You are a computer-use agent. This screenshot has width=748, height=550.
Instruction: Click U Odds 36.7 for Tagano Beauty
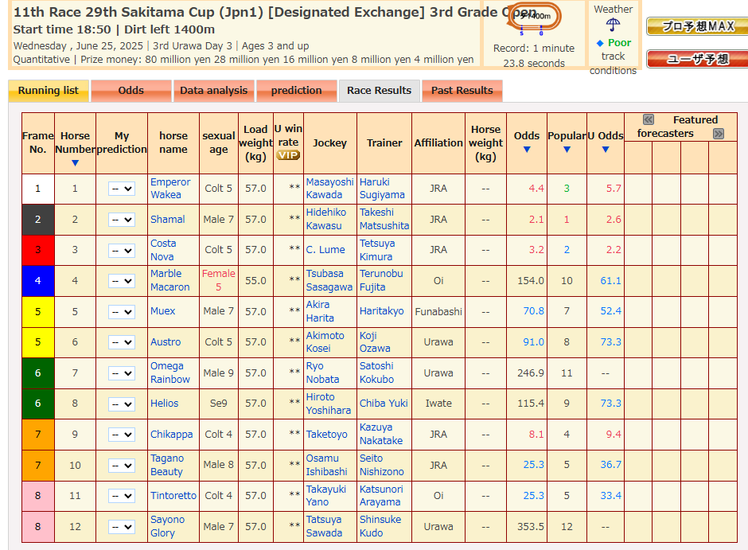point(610,465)
